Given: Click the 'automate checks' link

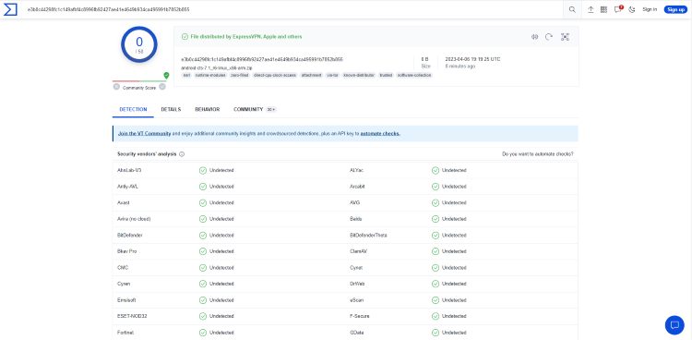Looking at the screenshot, I should tap(380, 134).
